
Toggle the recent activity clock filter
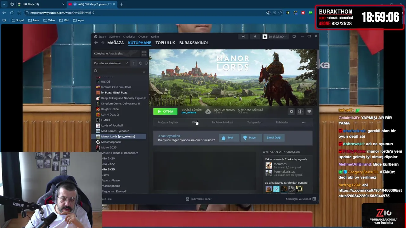point(141,63)
